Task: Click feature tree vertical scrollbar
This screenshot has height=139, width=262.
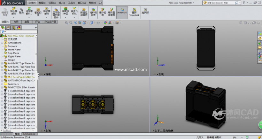Action: click(36, 54)
